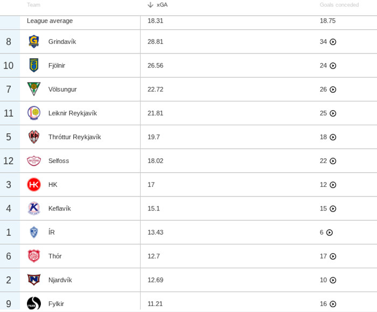Screen dimensions: 377x312
Task: Play ÍR's 6 goals conceded clips
Action: point(330,233)
